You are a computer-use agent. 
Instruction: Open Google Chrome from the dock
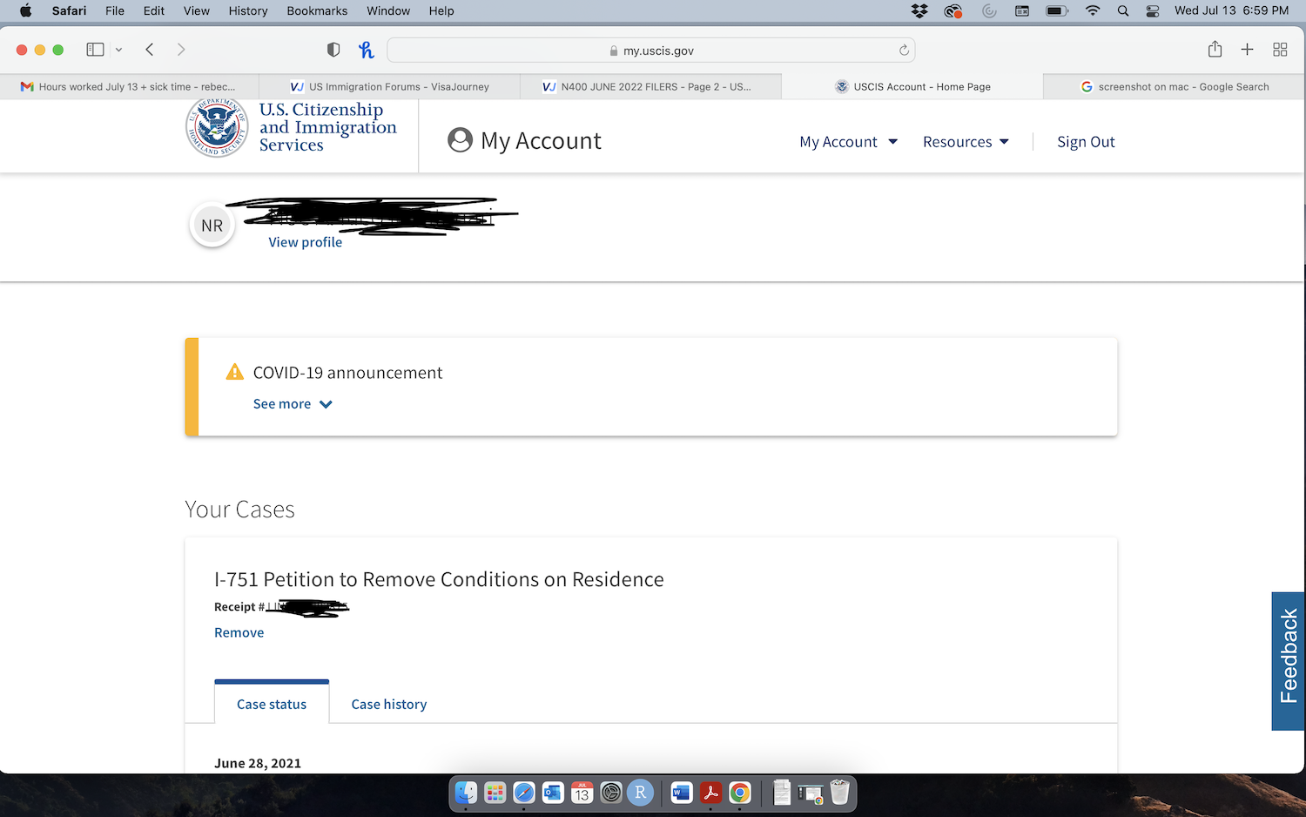[740, 793]
